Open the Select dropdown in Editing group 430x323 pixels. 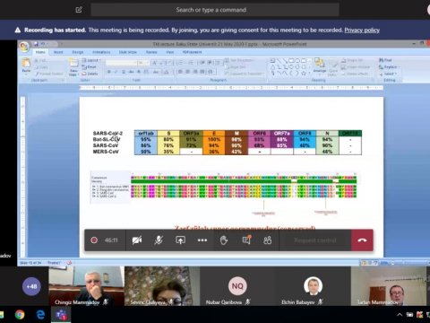pos(388,74)
